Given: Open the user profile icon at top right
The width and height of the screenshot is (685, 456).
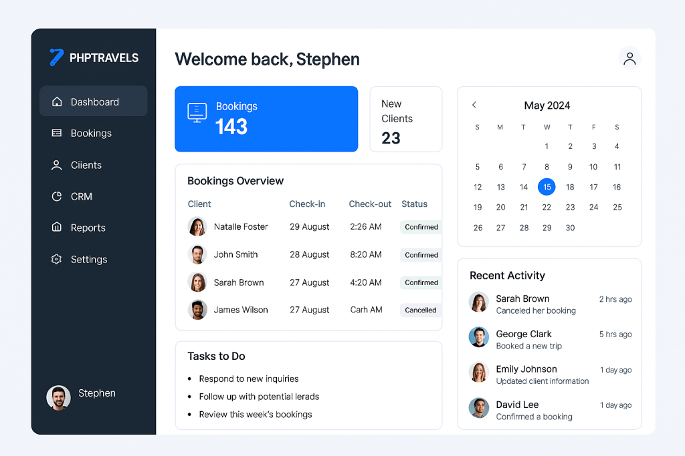Looking at the screenshot, I should click(629, 58).
